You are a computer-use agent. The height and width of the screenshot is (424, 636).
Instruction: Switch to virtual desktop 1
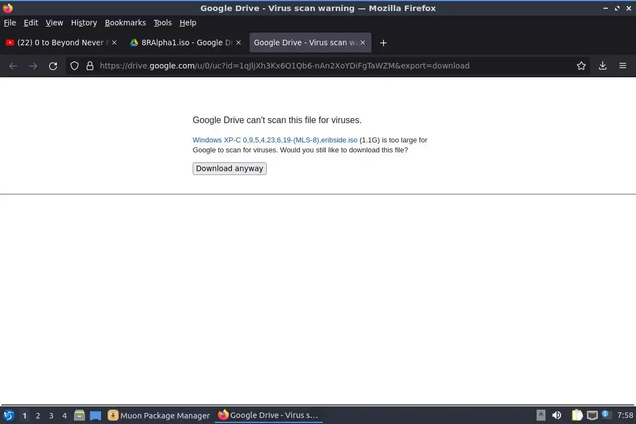24,416
